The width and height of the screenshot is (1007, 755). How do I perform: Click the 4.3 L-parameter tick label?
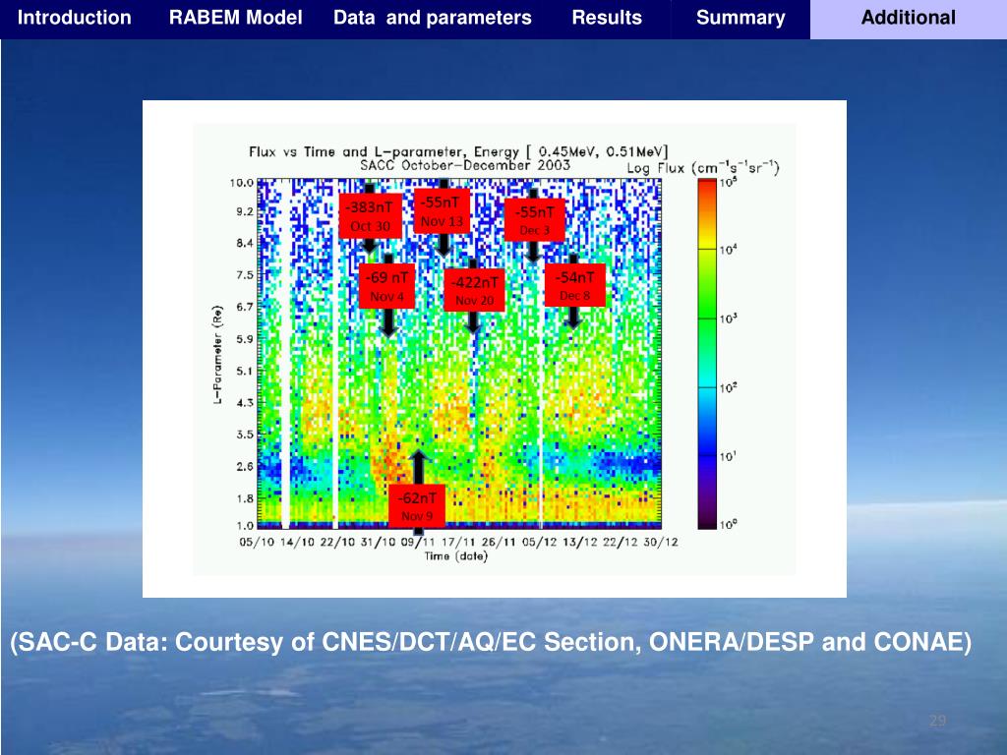tap(245, 403)
